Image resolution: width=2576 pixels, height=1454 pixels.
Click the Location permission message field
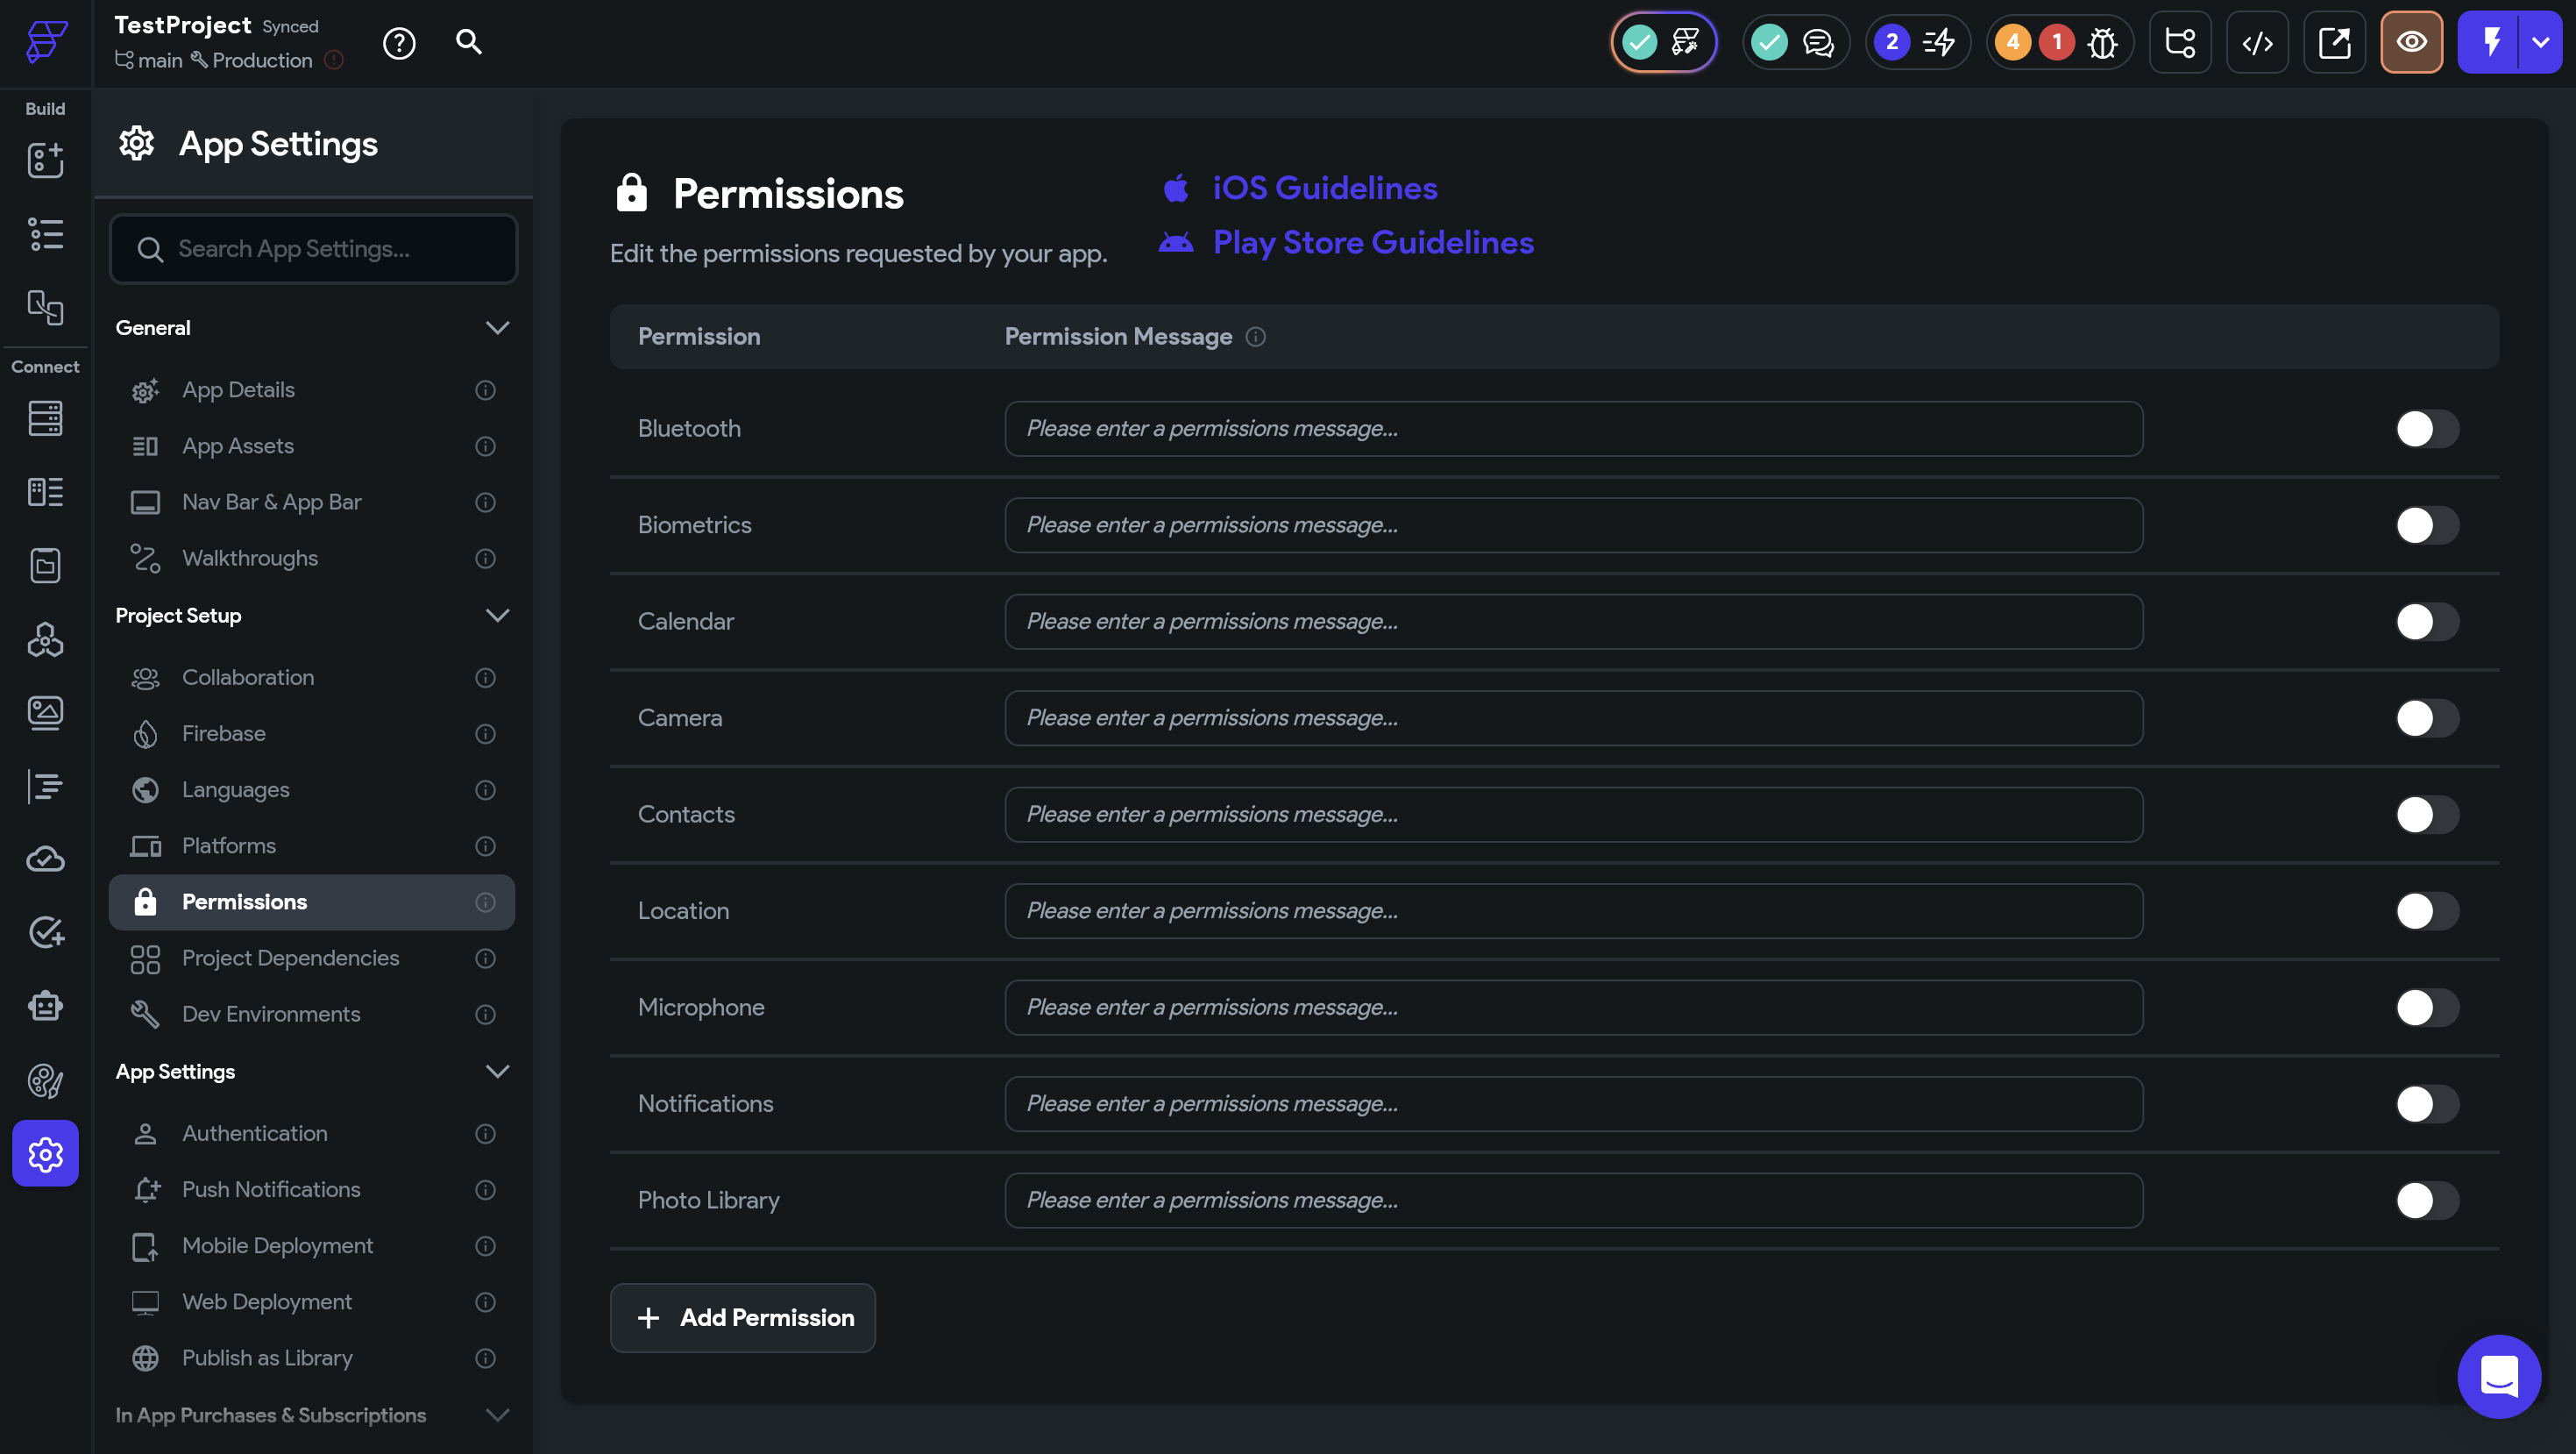[x=1573, y=910]
